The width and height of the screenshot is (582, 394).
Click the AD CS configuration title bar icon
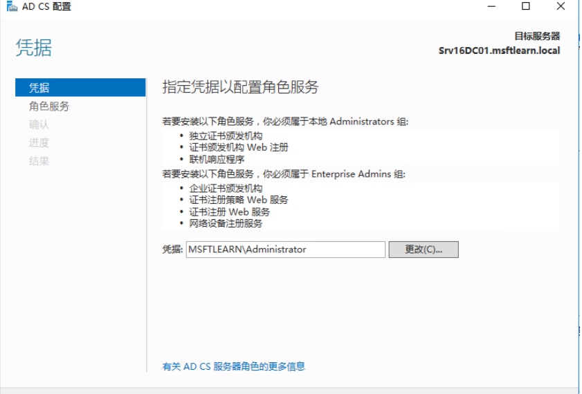pyautogui.click(x=12, y=6)
